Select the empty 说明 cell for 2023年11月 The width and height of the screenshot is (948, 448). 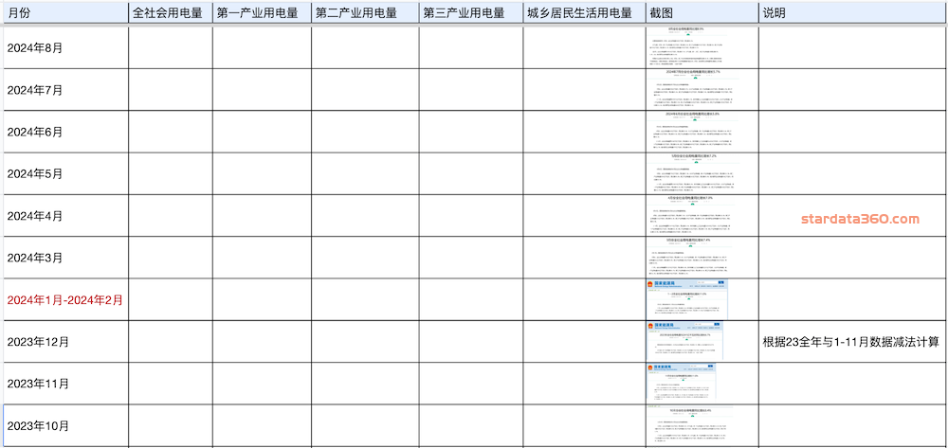pyautogui.click(x=853, y=384)
